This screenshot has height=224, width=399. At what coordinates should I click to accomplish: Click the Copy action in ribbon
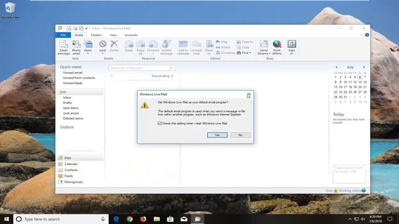coord(243,47)
